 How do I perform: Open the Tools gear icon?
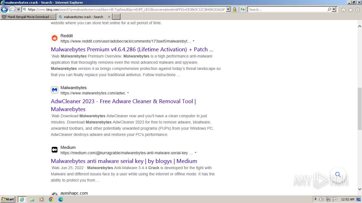(x=357, y=10)
